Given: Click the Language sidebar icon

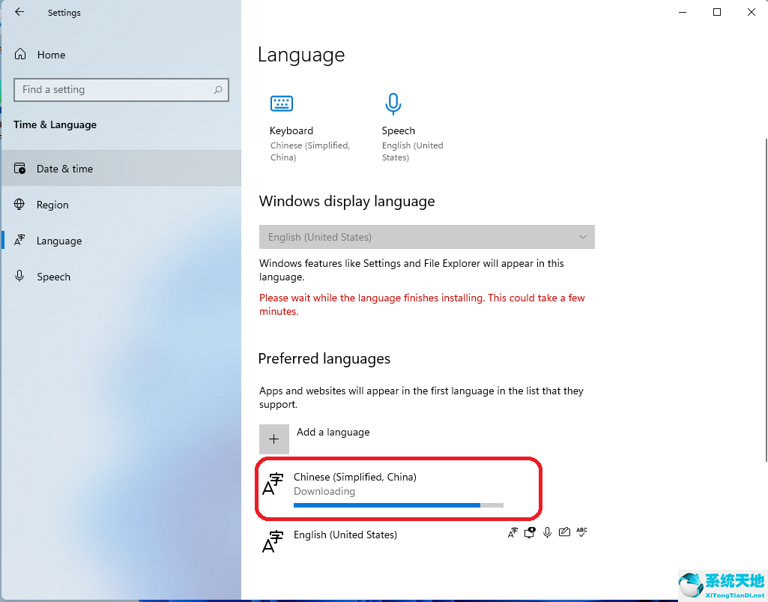Looking at the screenshot, I should [x=19, y=240].
